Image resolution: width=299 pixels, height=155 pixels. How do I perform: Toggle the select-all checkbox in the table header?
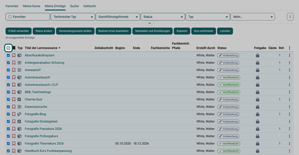pyautogui.click(x=8, y=48)
